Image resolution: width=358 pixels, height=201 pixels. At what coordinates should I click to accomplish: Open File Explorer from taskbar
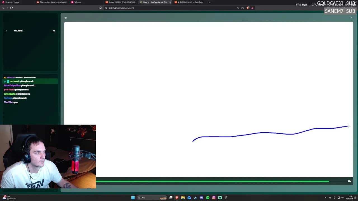[183, 198]
